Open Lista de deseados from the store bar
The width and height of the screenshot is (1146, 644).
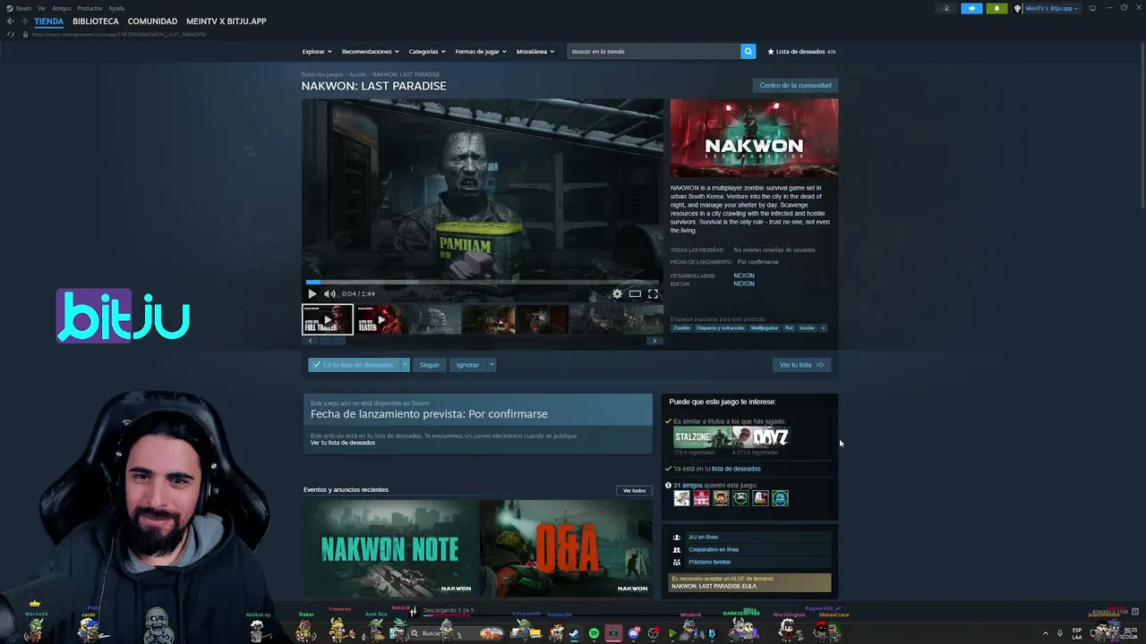click(x=801, y=51)
